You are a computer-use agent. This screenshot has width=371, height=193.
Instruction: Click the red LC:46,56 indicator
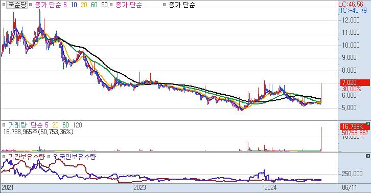[351, 4]
